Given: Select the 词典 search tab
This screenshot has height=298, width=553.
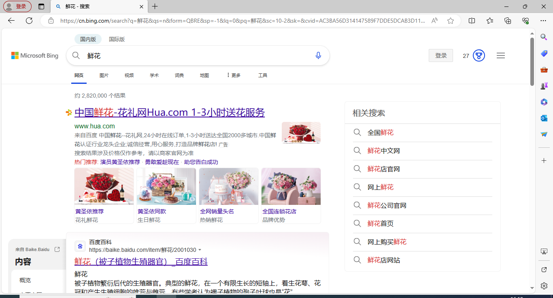Looking at the screenshot, I should pyautogui.click(x=179, y=75).
